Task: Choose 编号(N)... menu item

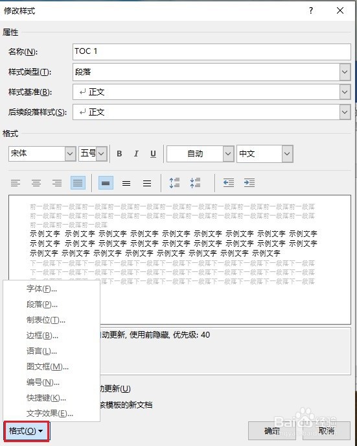Action: (x=51, y=382)
